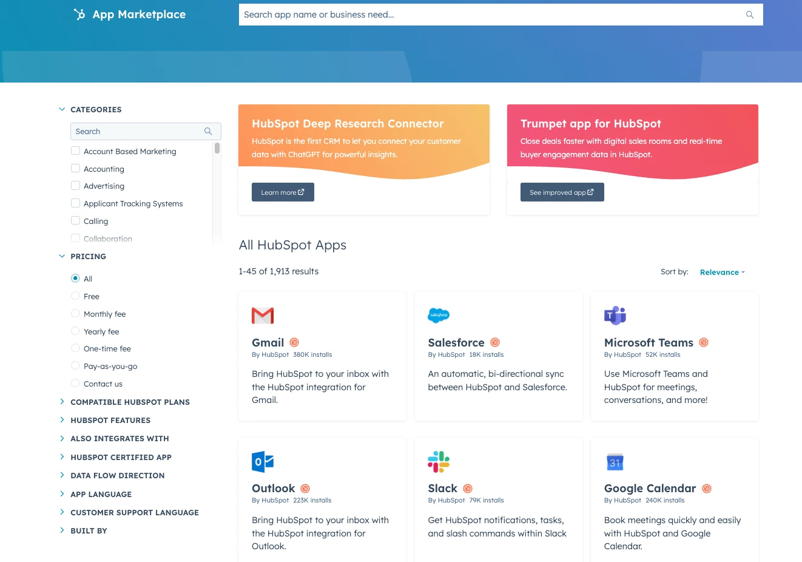Open the Salesforce cloud logo

point(439,315)
